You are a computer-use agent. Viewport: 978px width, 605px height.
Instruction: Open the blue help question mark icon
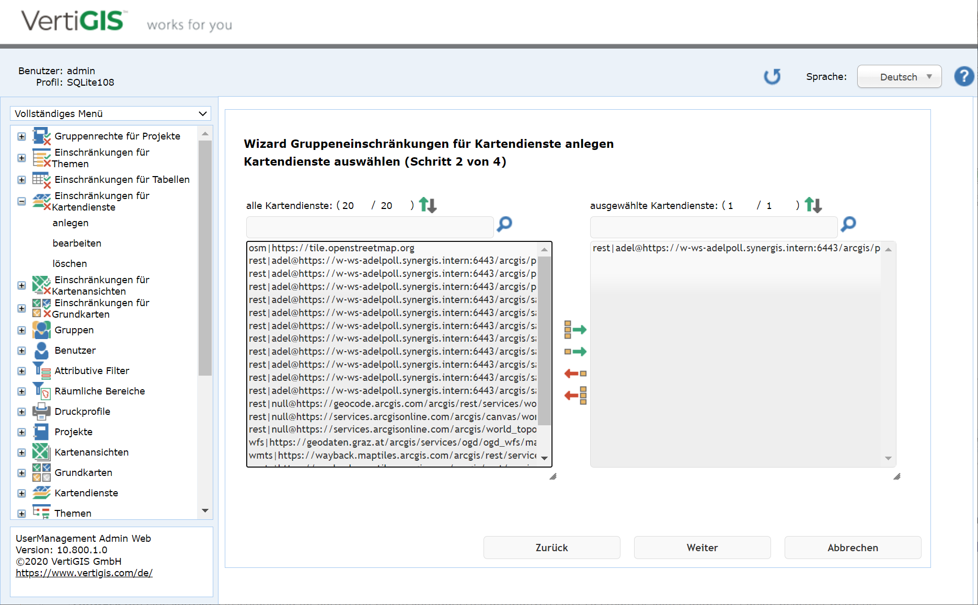[x=964, y=77]
